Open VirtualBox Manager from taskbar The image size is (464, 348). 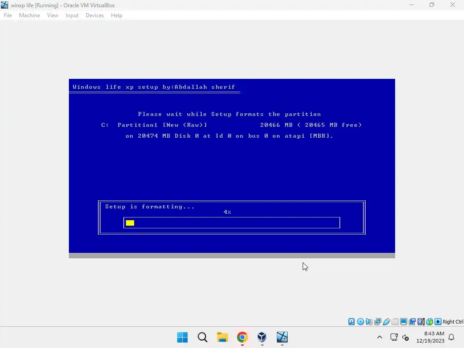(262, 337)
